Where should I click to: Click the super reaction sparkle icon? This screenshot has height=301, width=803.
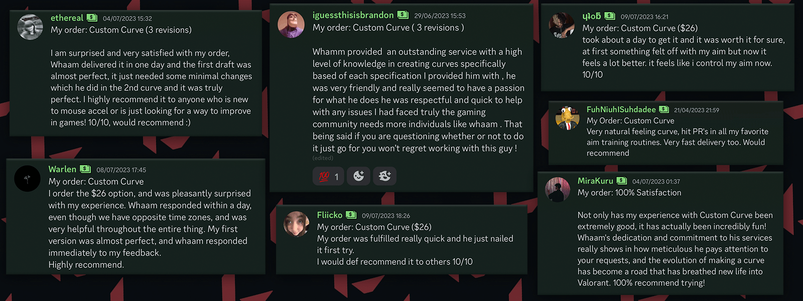pyautogui.click(x=384, y=176)
